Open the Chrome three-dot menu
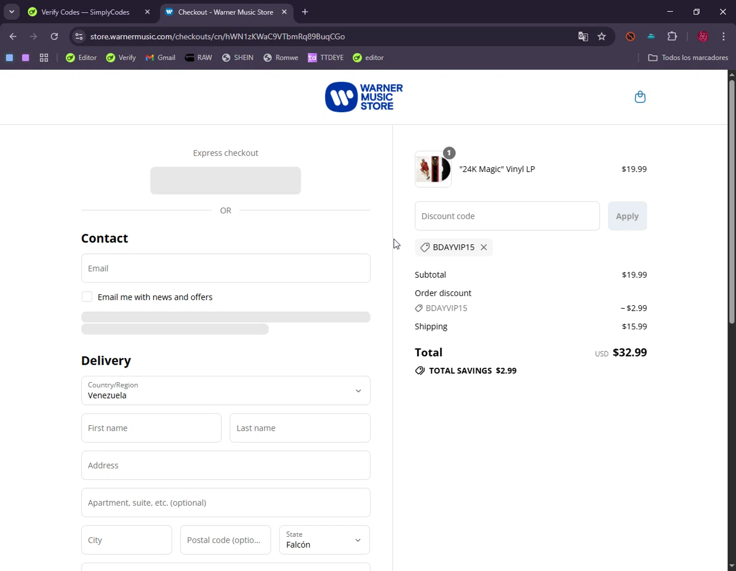The width and height of the screenshot is (736, 571). (x=724, y=36)
